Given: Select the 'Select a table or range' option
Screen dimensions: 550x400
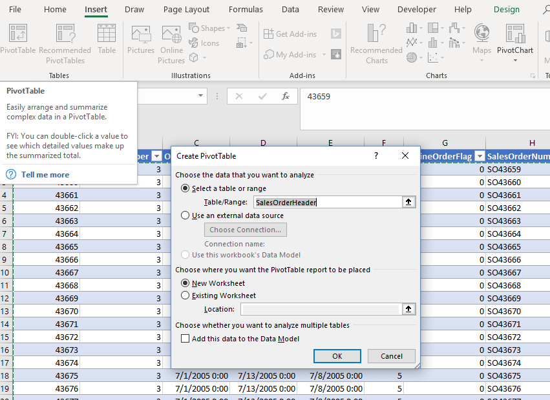Looking at the screenshot, I should 185,188.
